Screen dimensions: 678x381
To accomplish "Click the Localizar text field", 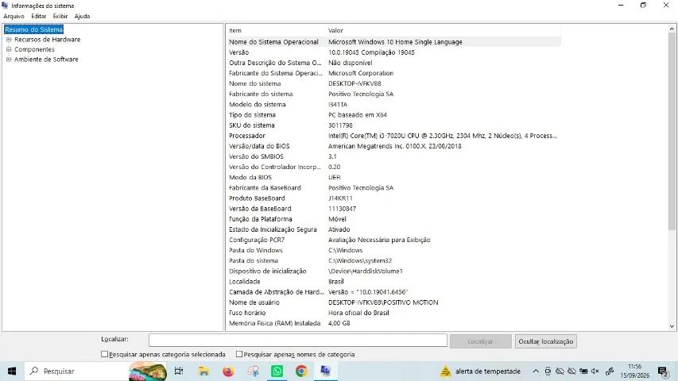I will pyautogui.click(x=298, y=341).
